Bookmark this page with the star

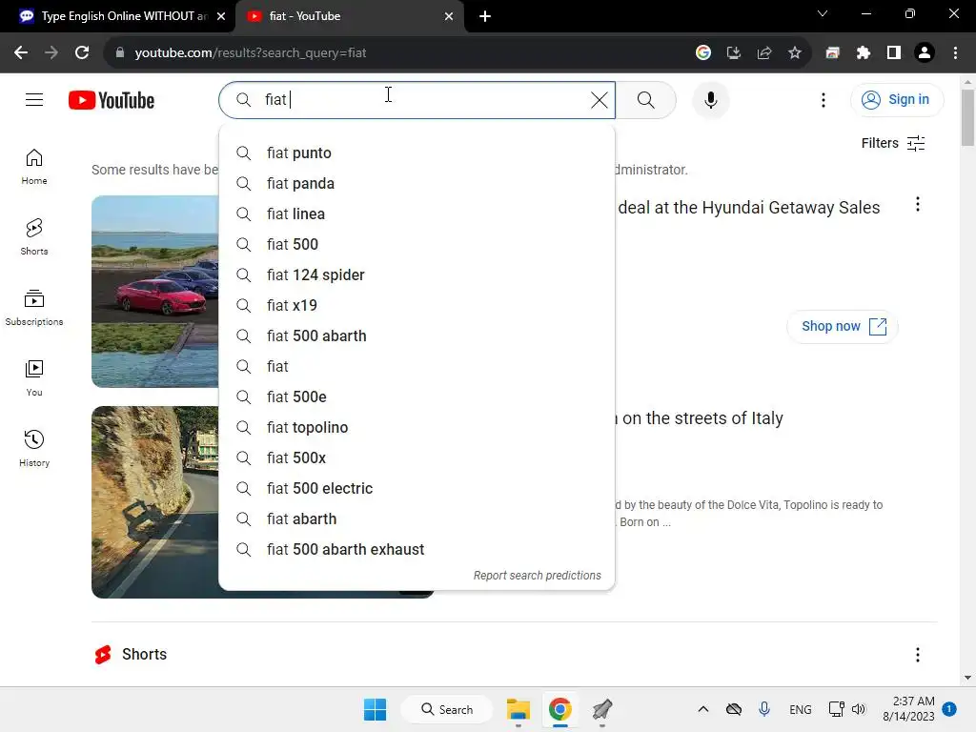pyautogui.click(x=795, y=53)
